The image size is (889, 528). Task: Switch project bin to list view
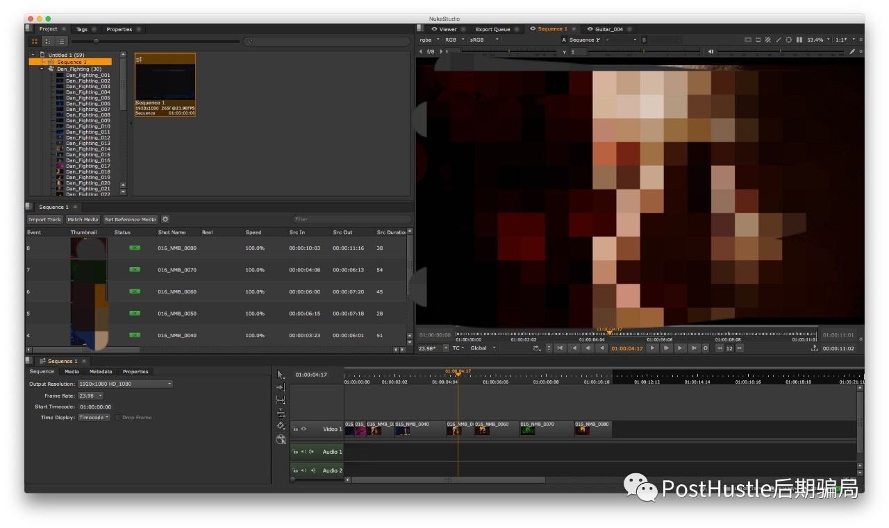(60, 41)
